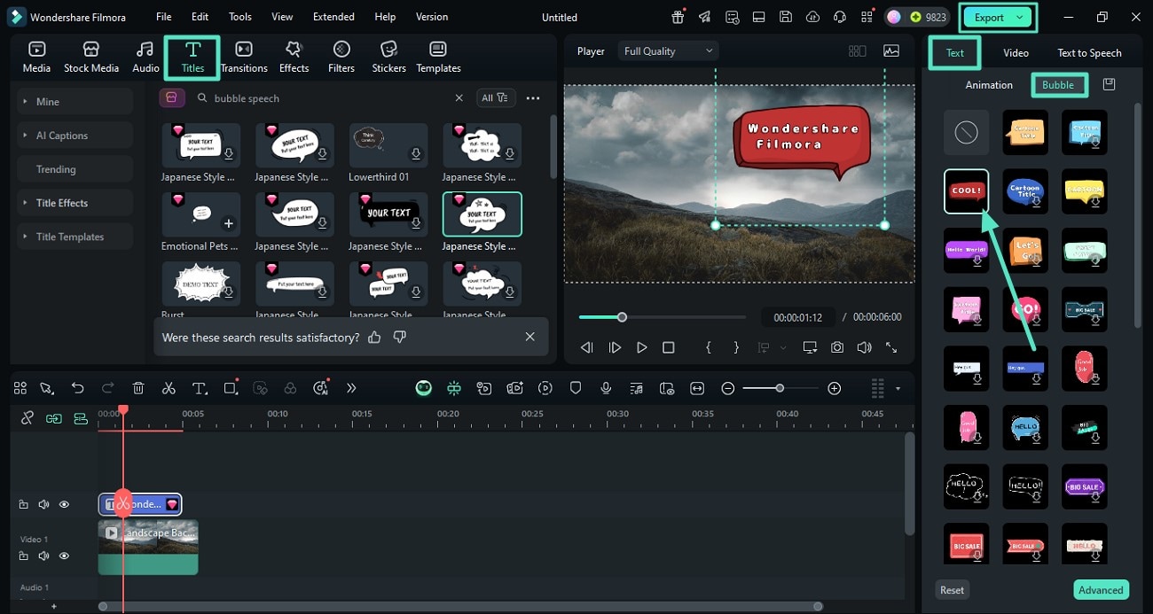Mute the title track

43,504
